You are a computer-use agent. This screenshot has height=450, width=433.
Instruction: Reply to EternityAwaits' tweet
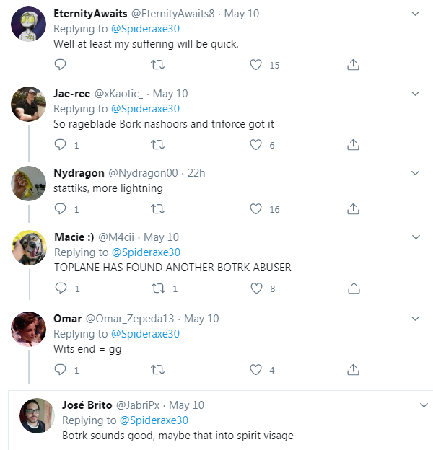tap(61, 65)
